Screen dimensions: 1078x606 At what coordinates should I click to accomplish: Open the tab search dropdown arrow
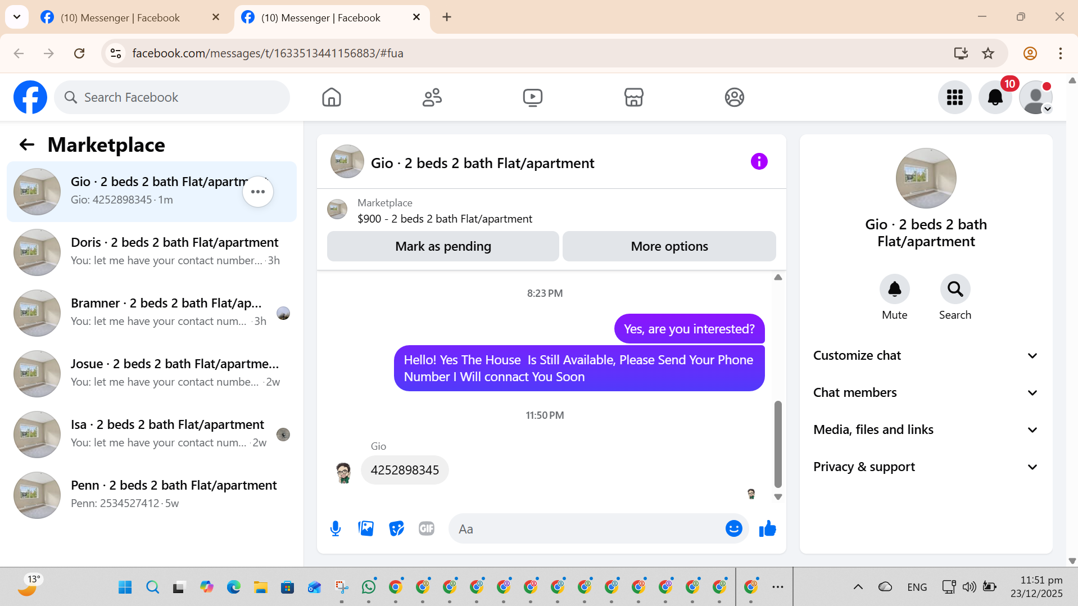pyautogui.click(x=17, y=17)
